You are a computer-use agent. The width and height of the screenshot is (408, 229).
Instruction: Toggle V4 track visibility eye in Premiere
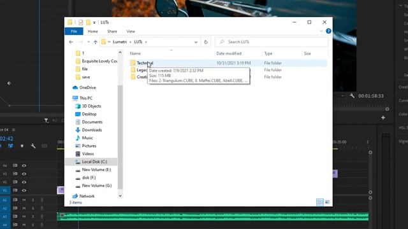coord(24,165)
